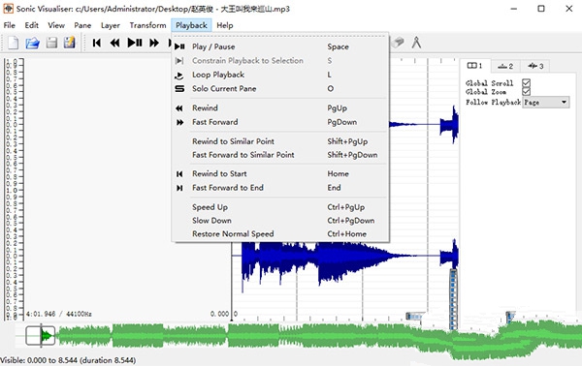This screenshot has height=366, width=582.
Task: Open the Help menu
Action: tap(225, 25)
